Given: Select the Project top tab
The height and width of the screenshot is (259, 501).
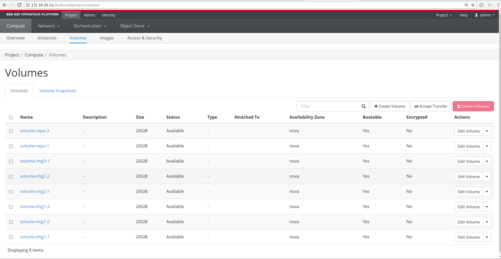Looking at the screenshot, I should [71, 15].
